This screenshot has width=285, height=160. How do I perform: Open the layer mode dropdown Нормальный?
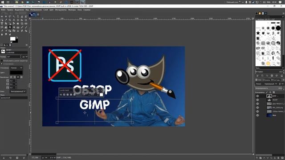point(270,84)
